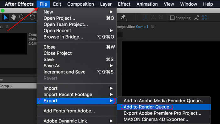The width and height of the screenshot is (220, 124).
Task: Expand the Open Recent submenu
Action: (x=77, y=31)
